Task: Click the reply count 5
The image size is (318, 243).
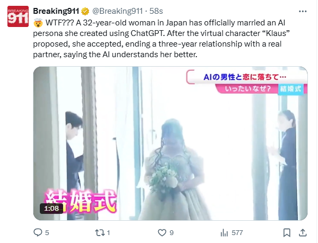Action: [47, 233]
